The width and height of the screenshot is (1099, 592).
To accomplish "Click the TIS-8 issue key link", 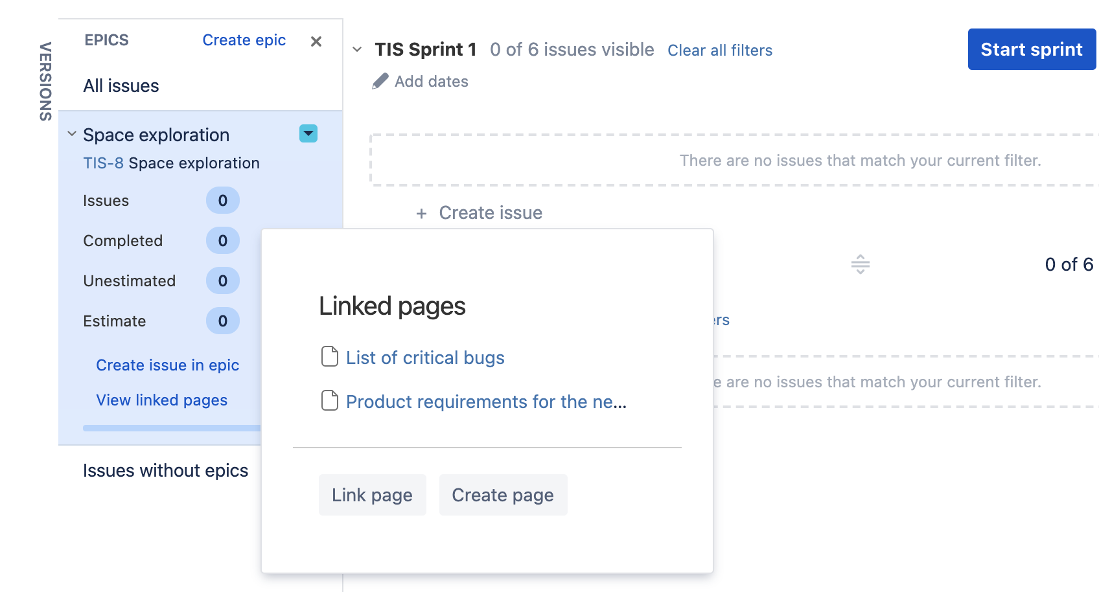I will (103, 163).
